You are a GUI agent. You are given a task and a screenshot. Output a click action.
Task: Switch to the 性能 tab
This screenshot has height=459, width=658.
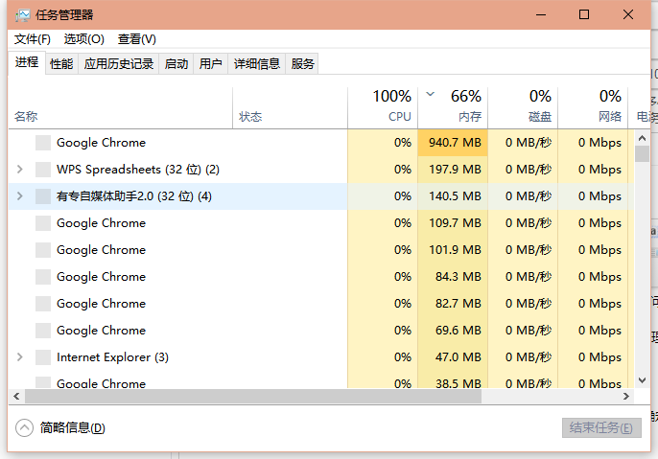click(x=61, y=64)
